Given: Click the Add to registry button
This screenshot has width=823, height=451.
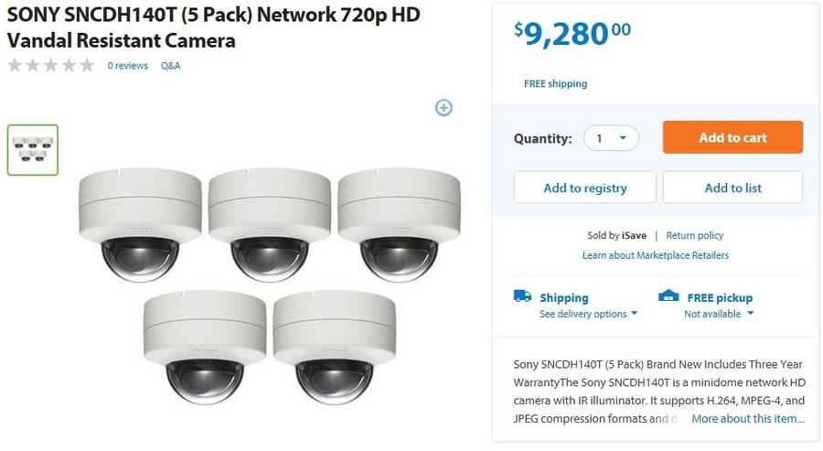Looking at the screenshot, I should point(585,188).
